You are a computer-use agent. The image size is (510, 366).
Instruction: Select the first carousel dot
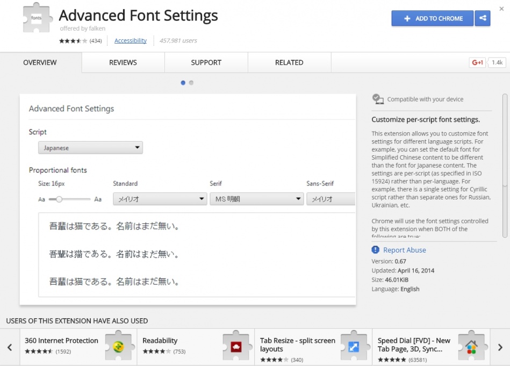click(x=183, y=83)
